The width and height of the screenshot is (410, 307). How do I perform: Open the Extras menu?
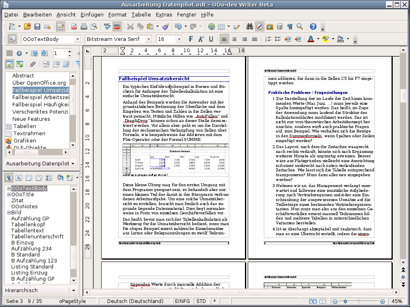click(x=164, y=14)
